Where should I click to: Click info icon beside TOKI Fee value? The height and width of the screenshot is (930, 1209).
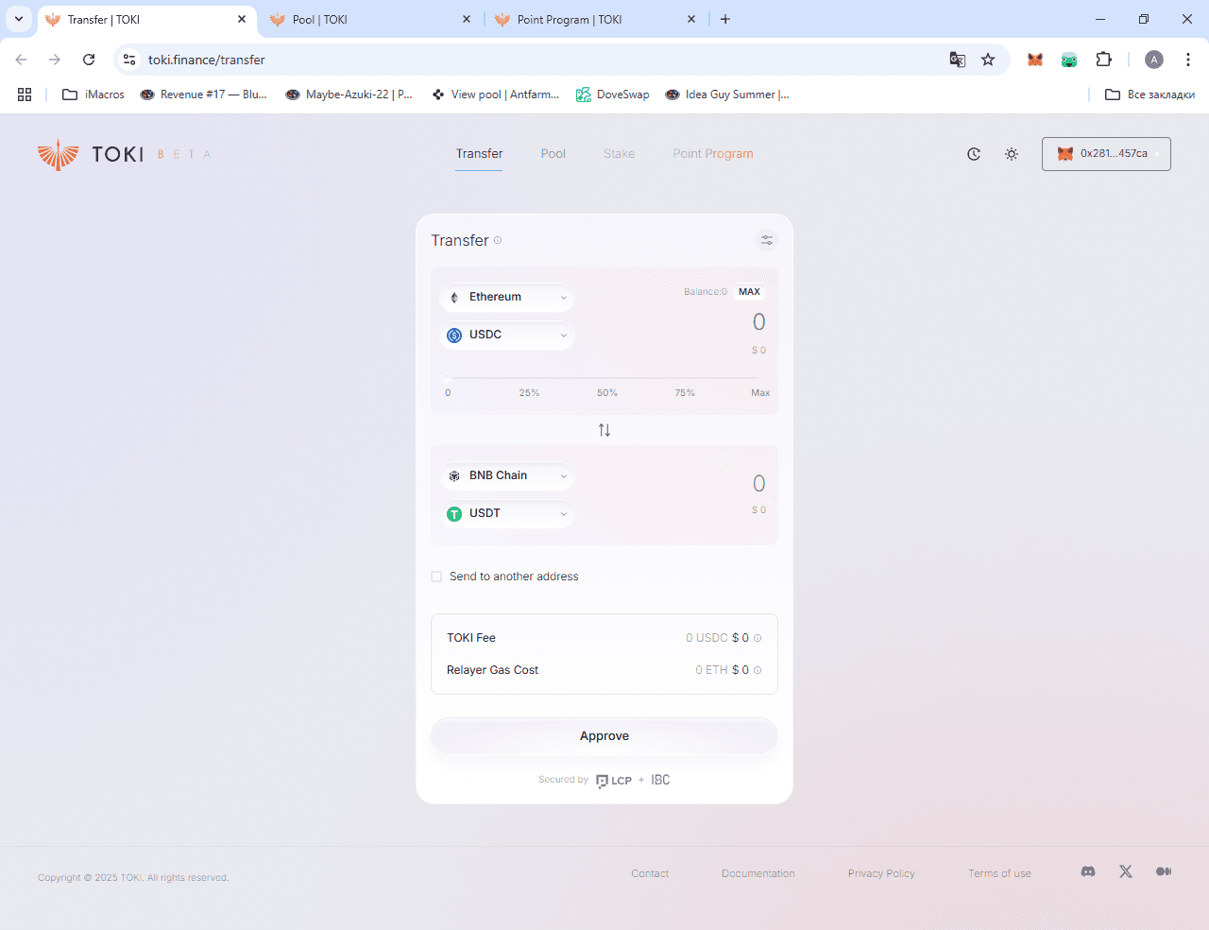pyautogui.click(x=758, y=638)
